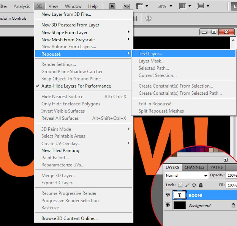Hide the Background layer
The width and height of the screenshot is (237, 226).
(168, 205)
